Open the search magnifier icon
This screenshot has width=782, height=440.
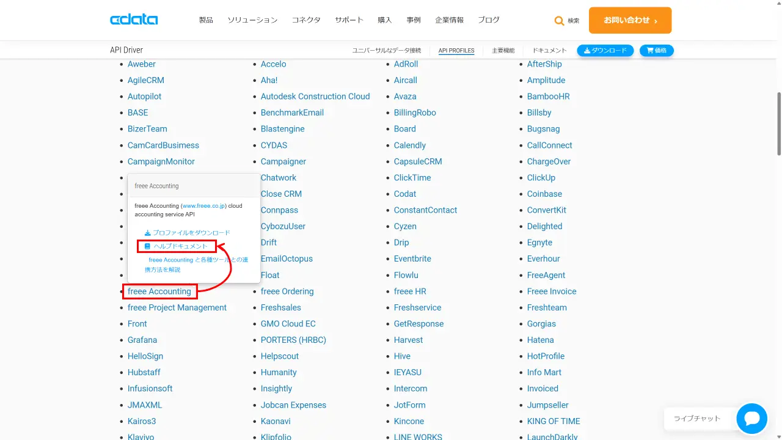point(559,21)
